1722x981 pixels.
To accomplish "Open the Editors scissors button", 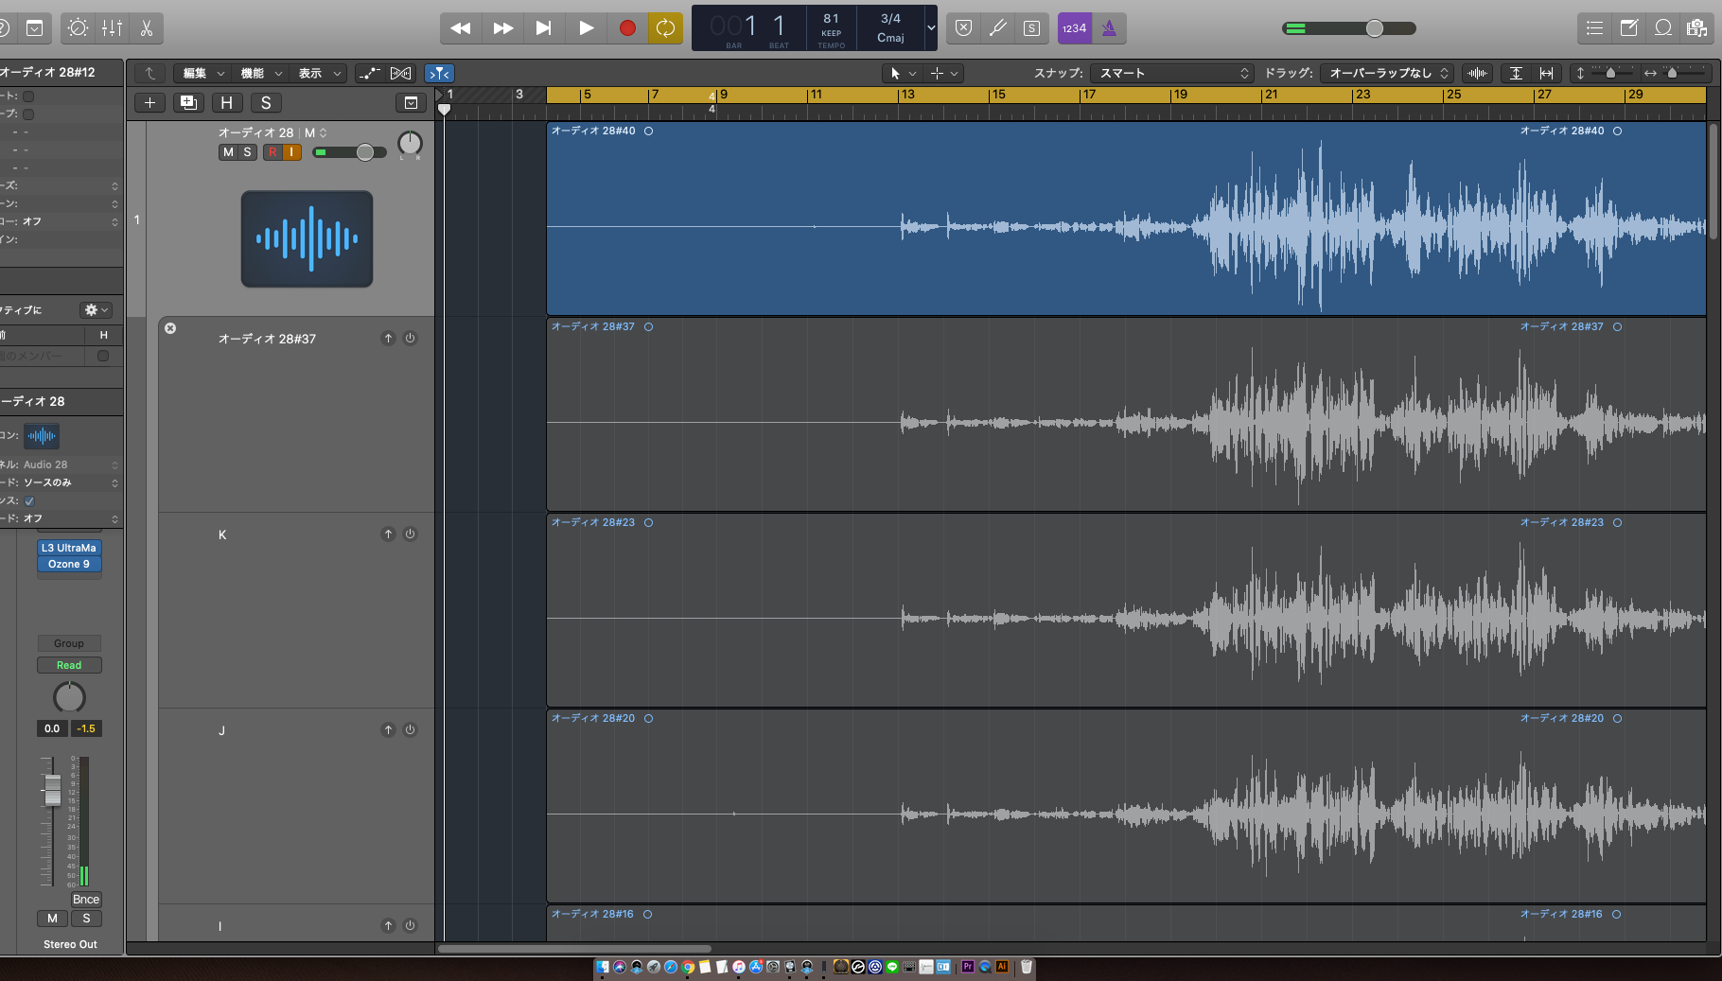I will (146, 28).
